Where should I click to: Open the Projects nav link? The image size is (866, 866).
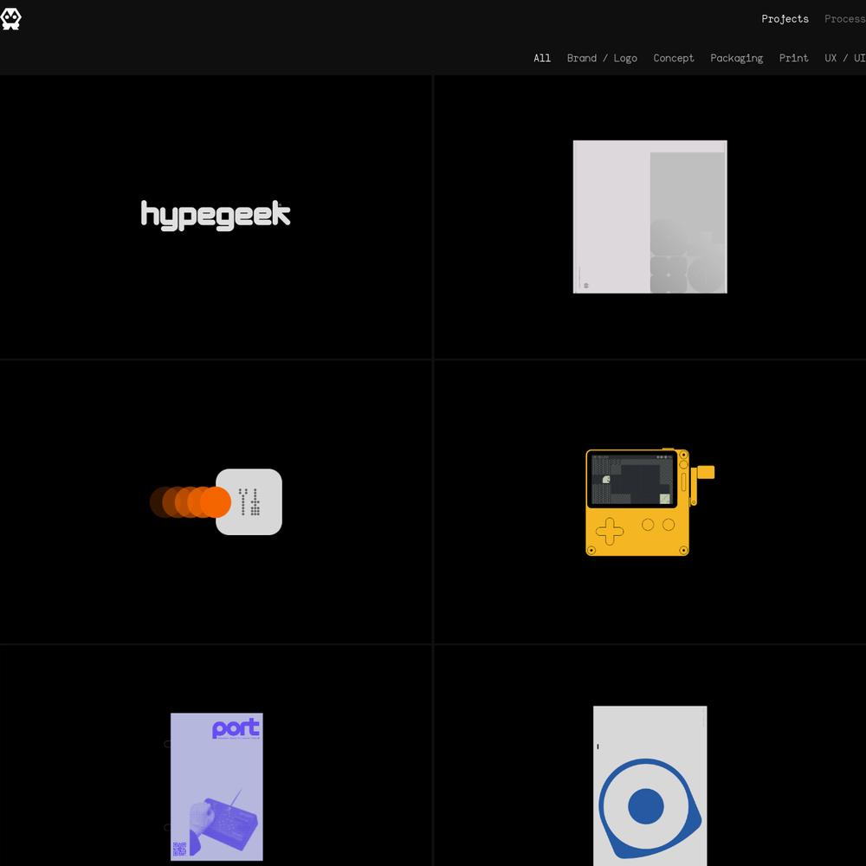[x=785, y=19]
